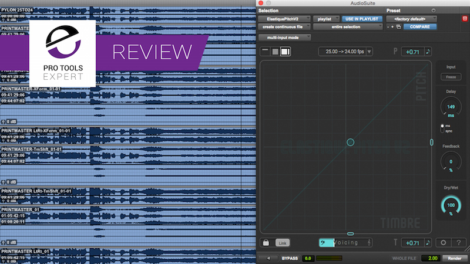The width and height of the screenshot is (470, 264).
Task: Open the help question mark icon
Action: [x=459, y=242]
